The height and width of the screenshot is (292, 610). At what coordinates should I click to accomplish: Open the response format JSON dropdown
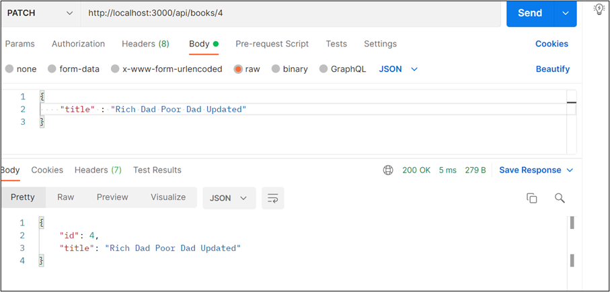pyautogui.click(x=229, y=198)
